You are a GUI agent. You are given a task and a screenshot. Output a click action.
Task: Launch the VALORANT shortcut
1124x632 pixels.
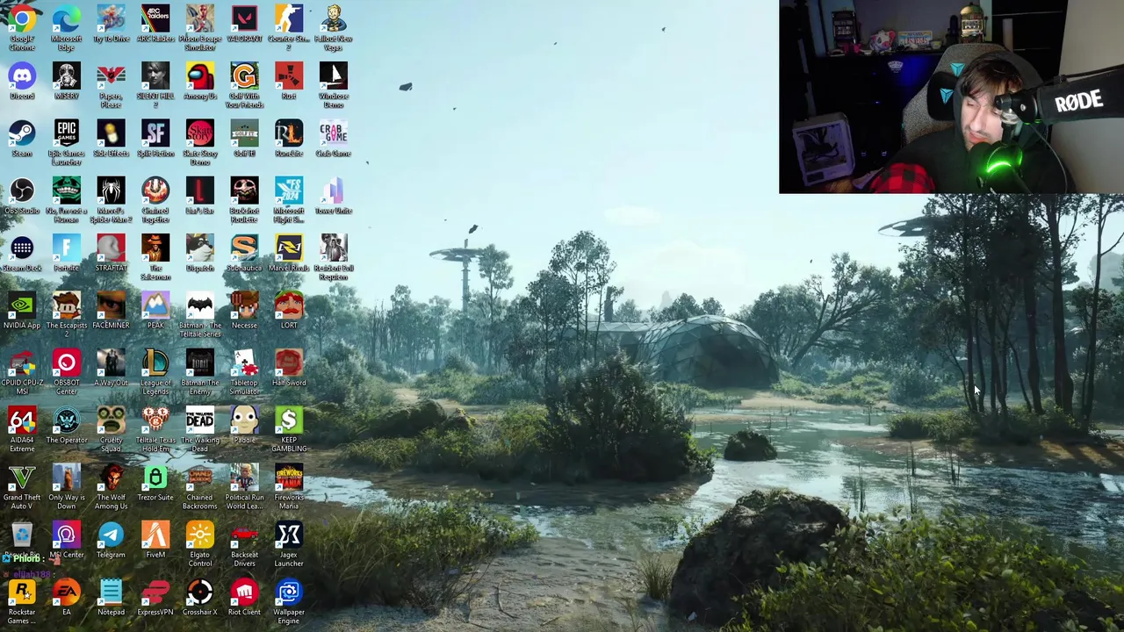244,24
